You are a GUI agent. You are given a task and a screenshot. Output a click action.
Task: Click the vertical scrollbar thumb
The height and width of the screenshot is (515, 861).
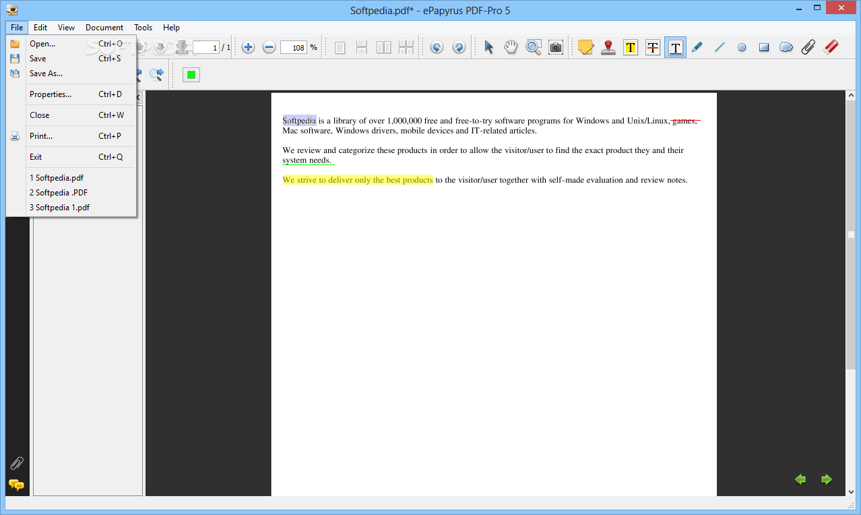click(851, 235)
